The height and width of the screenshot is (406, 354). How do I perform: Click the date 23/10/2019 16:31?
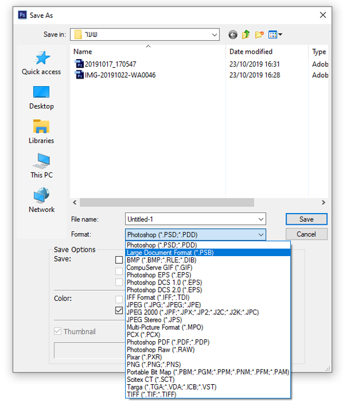[254, 64]
